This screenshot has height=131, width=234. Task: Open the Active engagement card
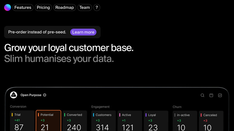(130, 121)
